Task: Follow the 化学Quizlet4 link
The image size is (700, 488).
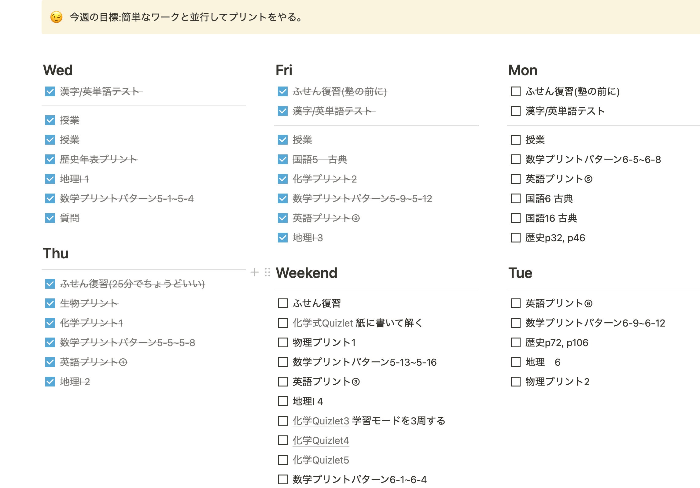Action: coord(321,441)
